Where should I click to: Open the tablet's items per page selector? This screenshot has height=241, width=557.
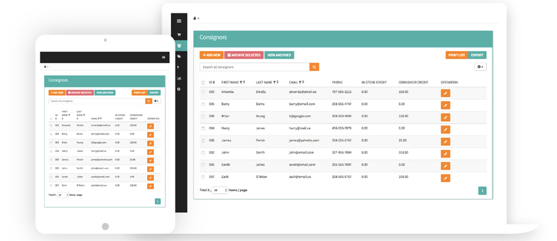pyautogui.click(x=63, y=195)
